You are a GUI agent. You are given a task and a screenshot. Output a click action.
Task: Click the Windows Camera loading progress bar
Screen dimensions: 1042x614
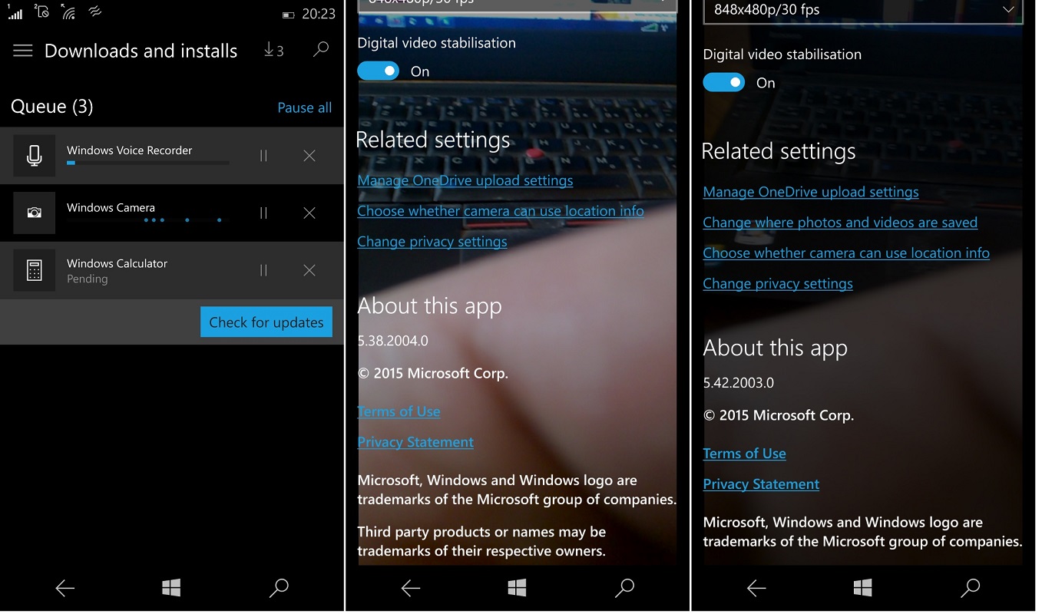click(x=147, y=220)
